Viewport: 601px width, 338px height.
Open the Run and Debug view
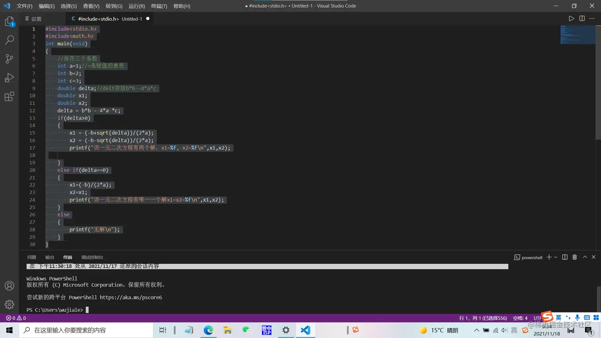point(10,77)
